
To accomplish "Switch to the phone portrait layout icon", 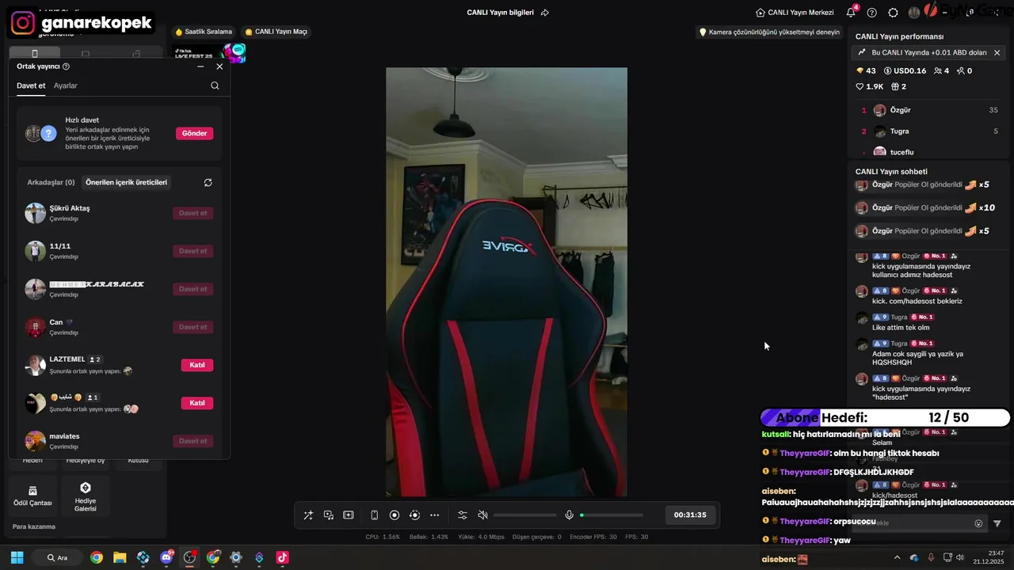I will (x=374, y=515).
